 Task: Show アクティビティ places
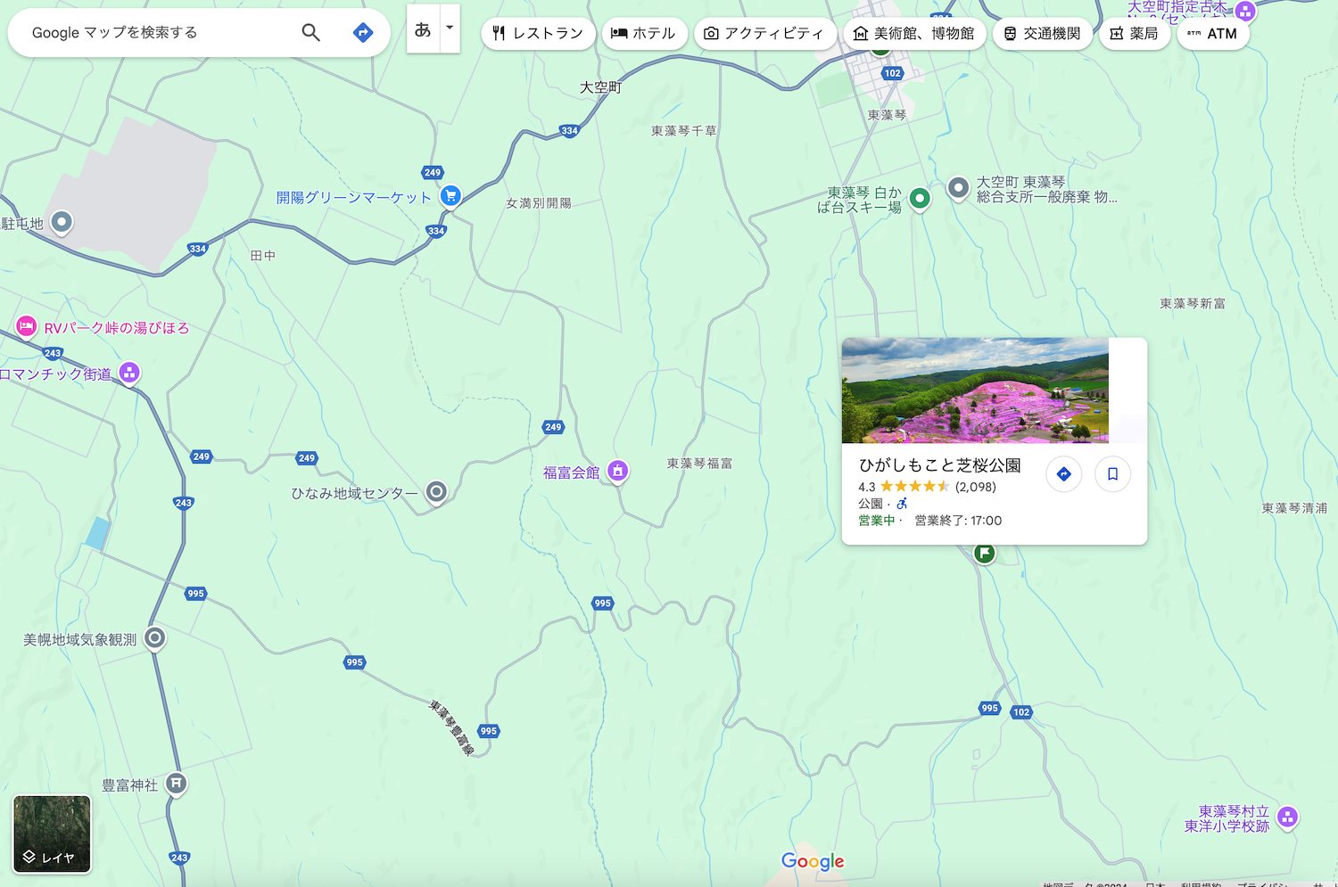point(764,34)
